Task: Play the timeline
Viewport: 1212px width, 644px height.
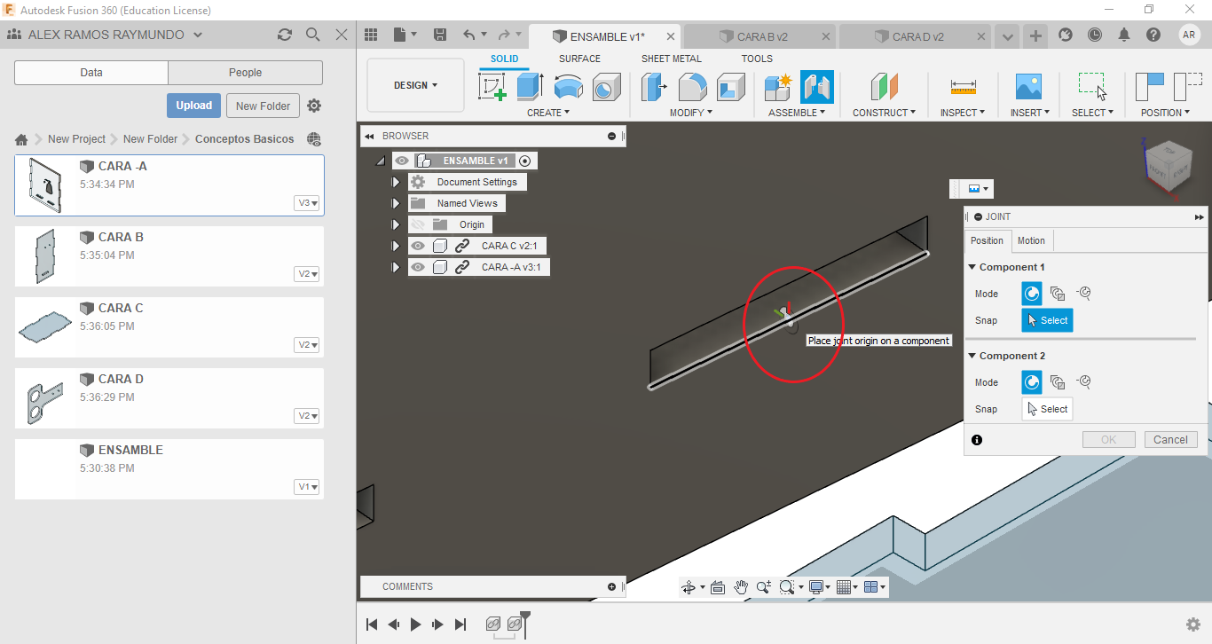Action: point(415,624)
